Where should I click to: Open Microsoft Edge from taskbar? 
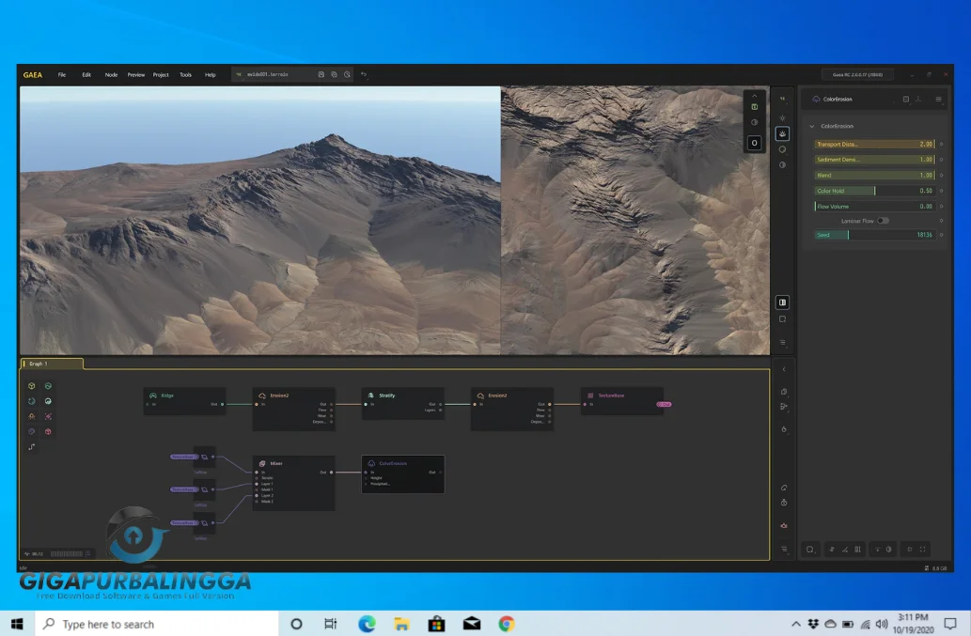pyautogui.click(x=367, y=624)
